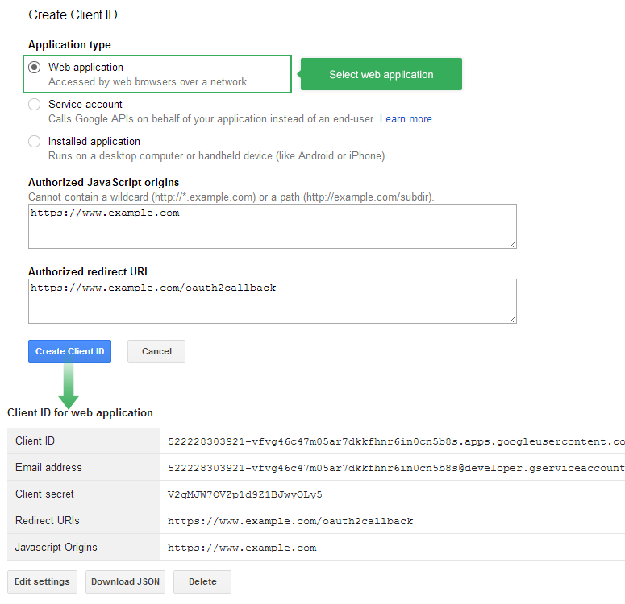
Task: Click in the Authorized JavaScript origins field
Action: pyautogui.click(x=273, y=226)
